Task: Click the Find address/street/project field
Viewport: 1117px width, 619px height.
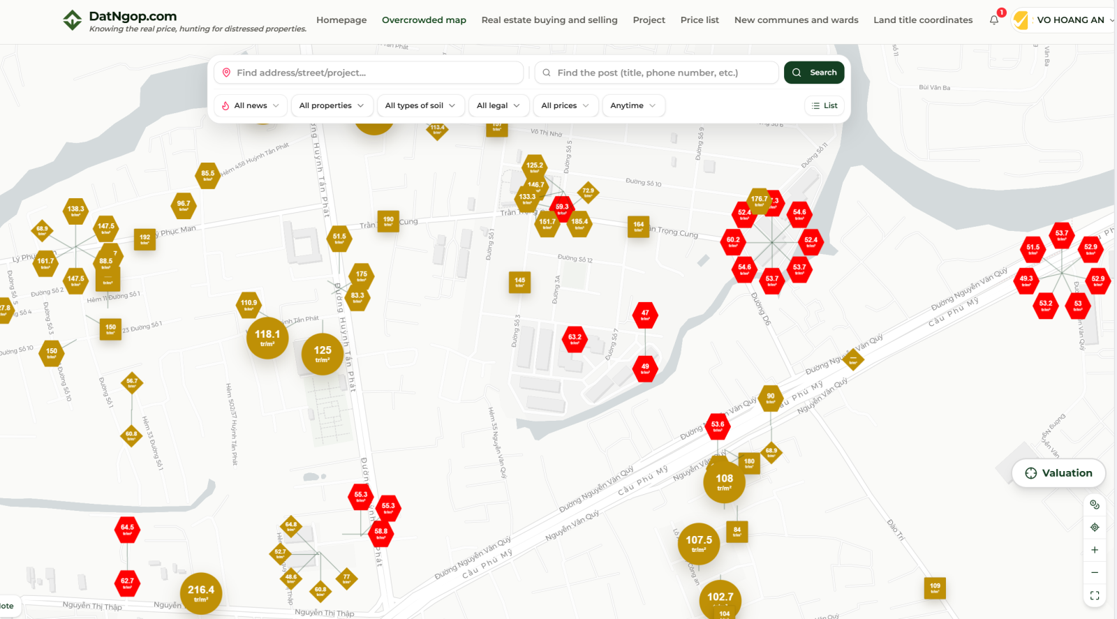Action: click(x=369, y=73)
